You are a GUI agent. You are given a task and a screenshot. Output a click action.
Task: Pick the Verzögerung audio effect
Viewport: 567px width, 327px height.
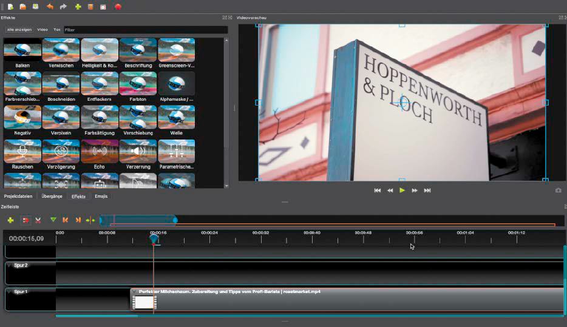[x=61, y=155]
